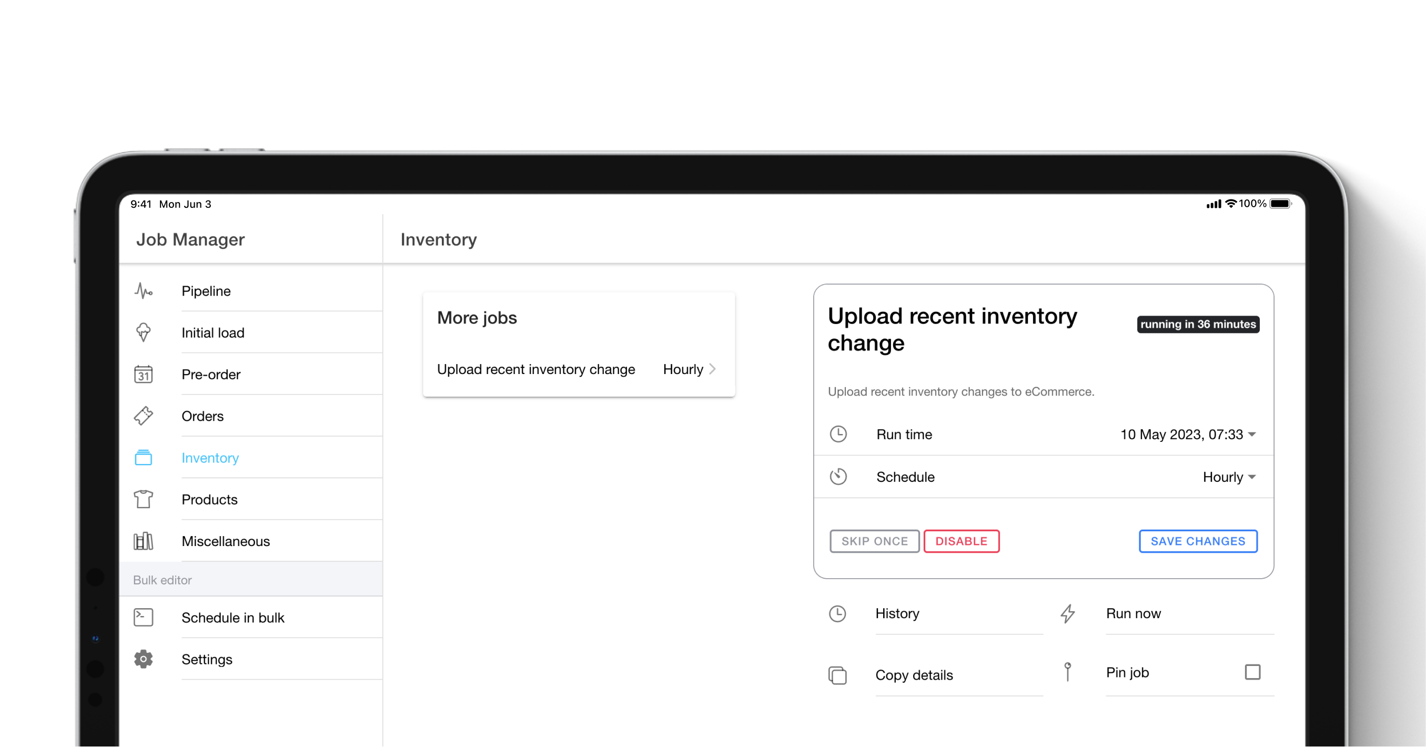This screenshot has width=1426, height=747.
Task: Tick the Pin job checkbox
Action: [1253, 672]
